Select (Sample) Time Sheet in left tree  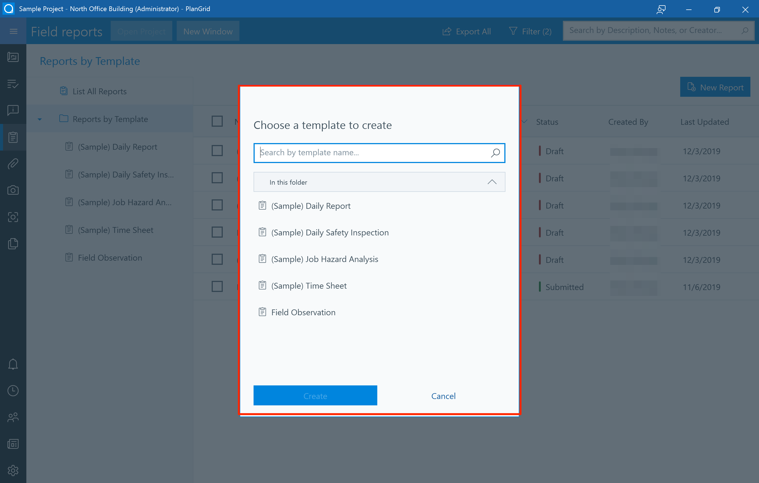(x=110, y=230)
